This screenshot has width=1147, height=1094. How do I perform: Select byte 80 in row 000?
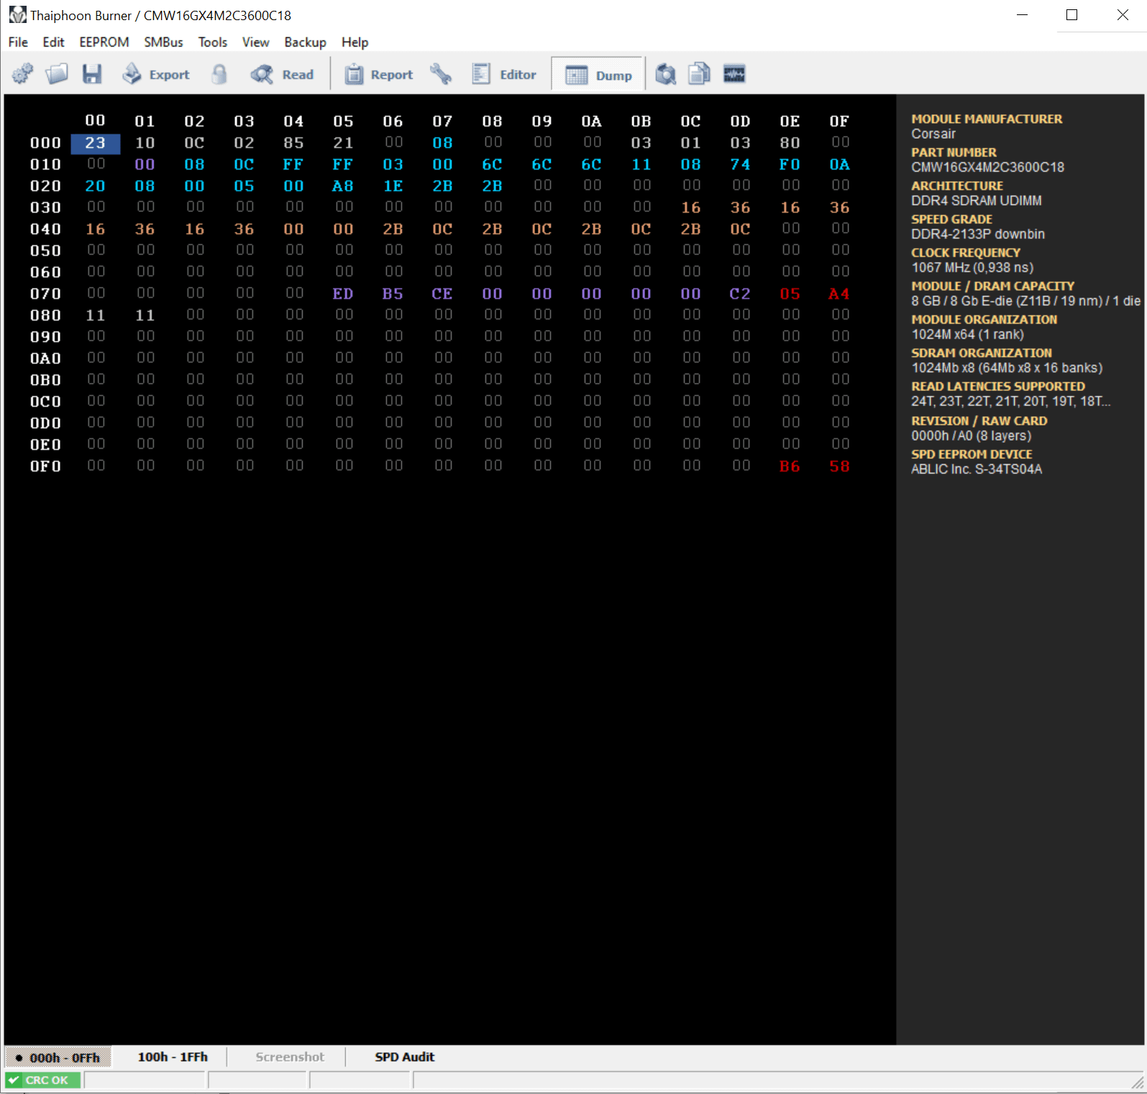click(790, 143)
